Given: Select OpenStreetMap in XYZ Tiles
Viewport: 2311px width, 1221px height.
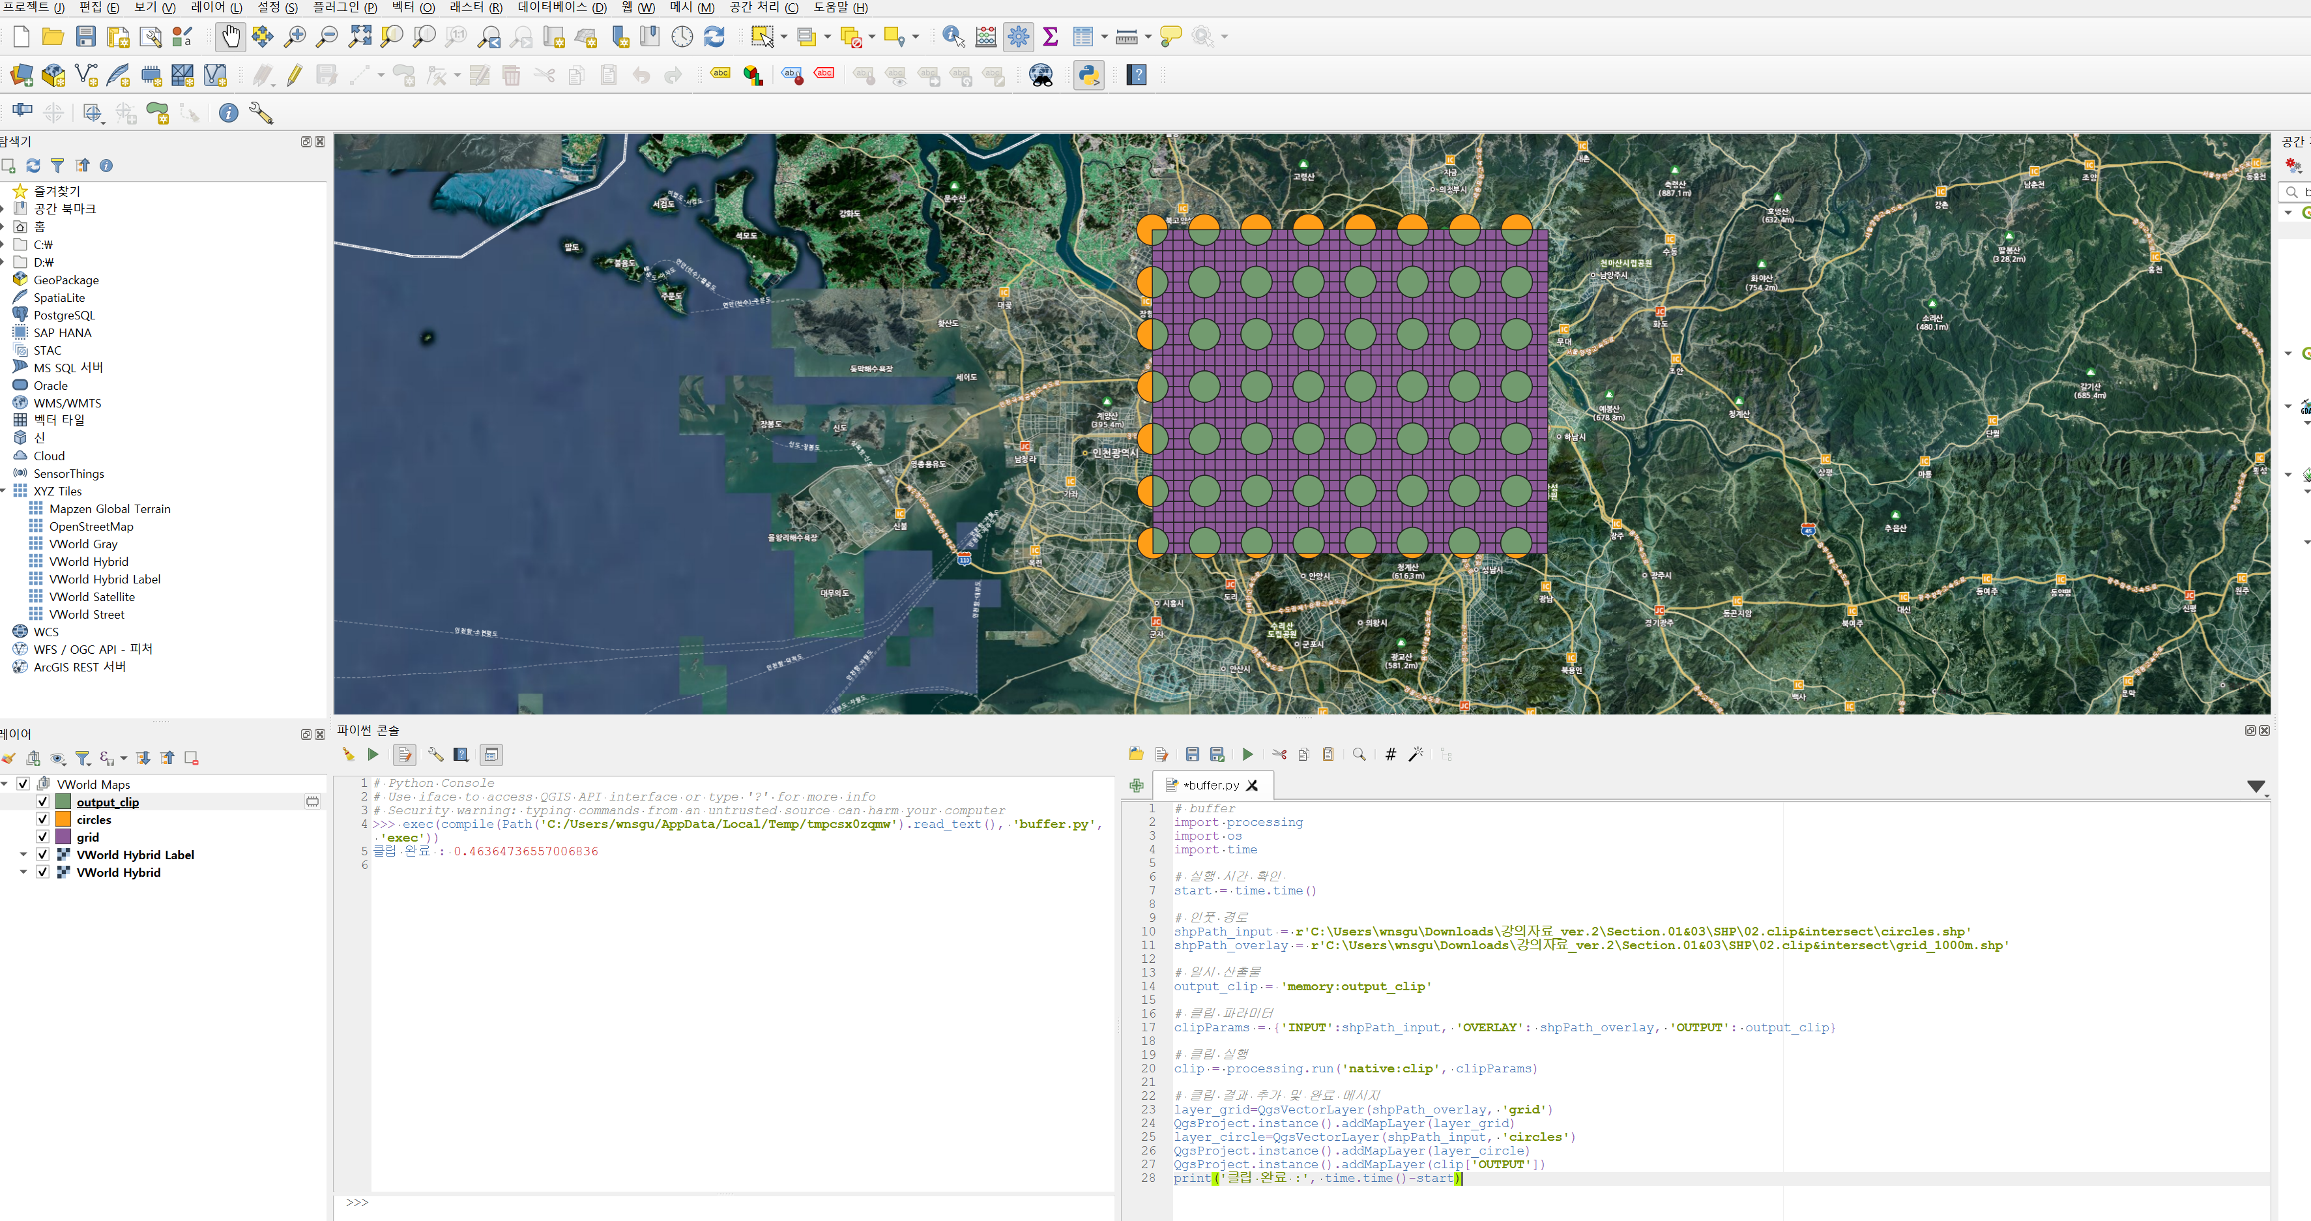Looking at the screenshot, I should [x=91, y=527].
